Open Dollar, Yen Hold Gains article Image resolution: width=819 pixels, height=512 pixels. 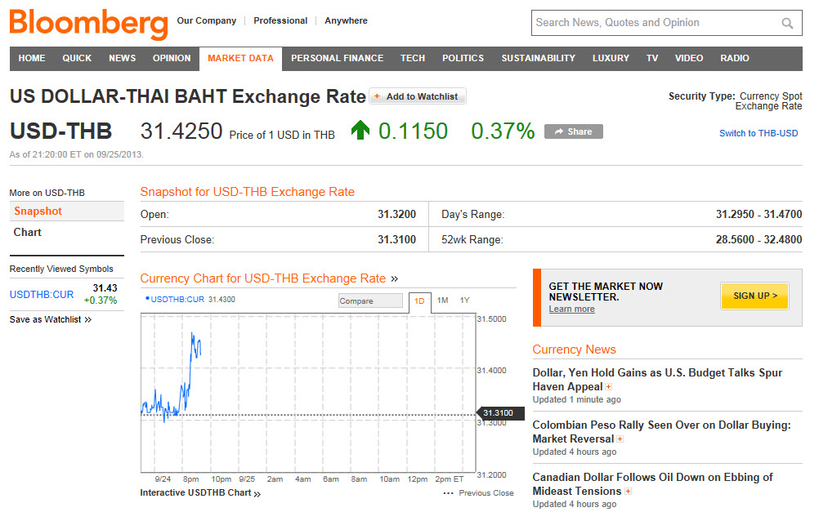point(657,380)
